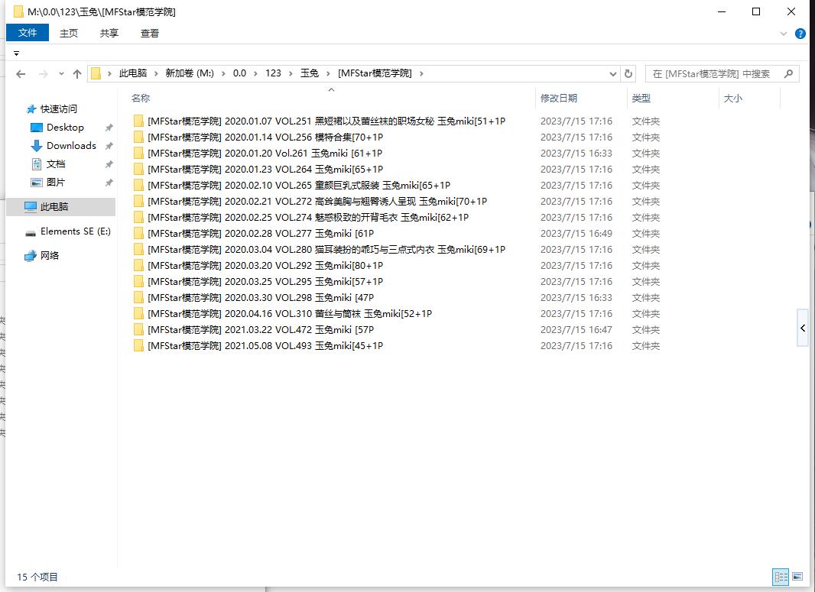Open Desktop in the navigation pane
Image resolution: width=815 pixels, height=592 pixels.
pyautogui.click(x=65, y=128)
